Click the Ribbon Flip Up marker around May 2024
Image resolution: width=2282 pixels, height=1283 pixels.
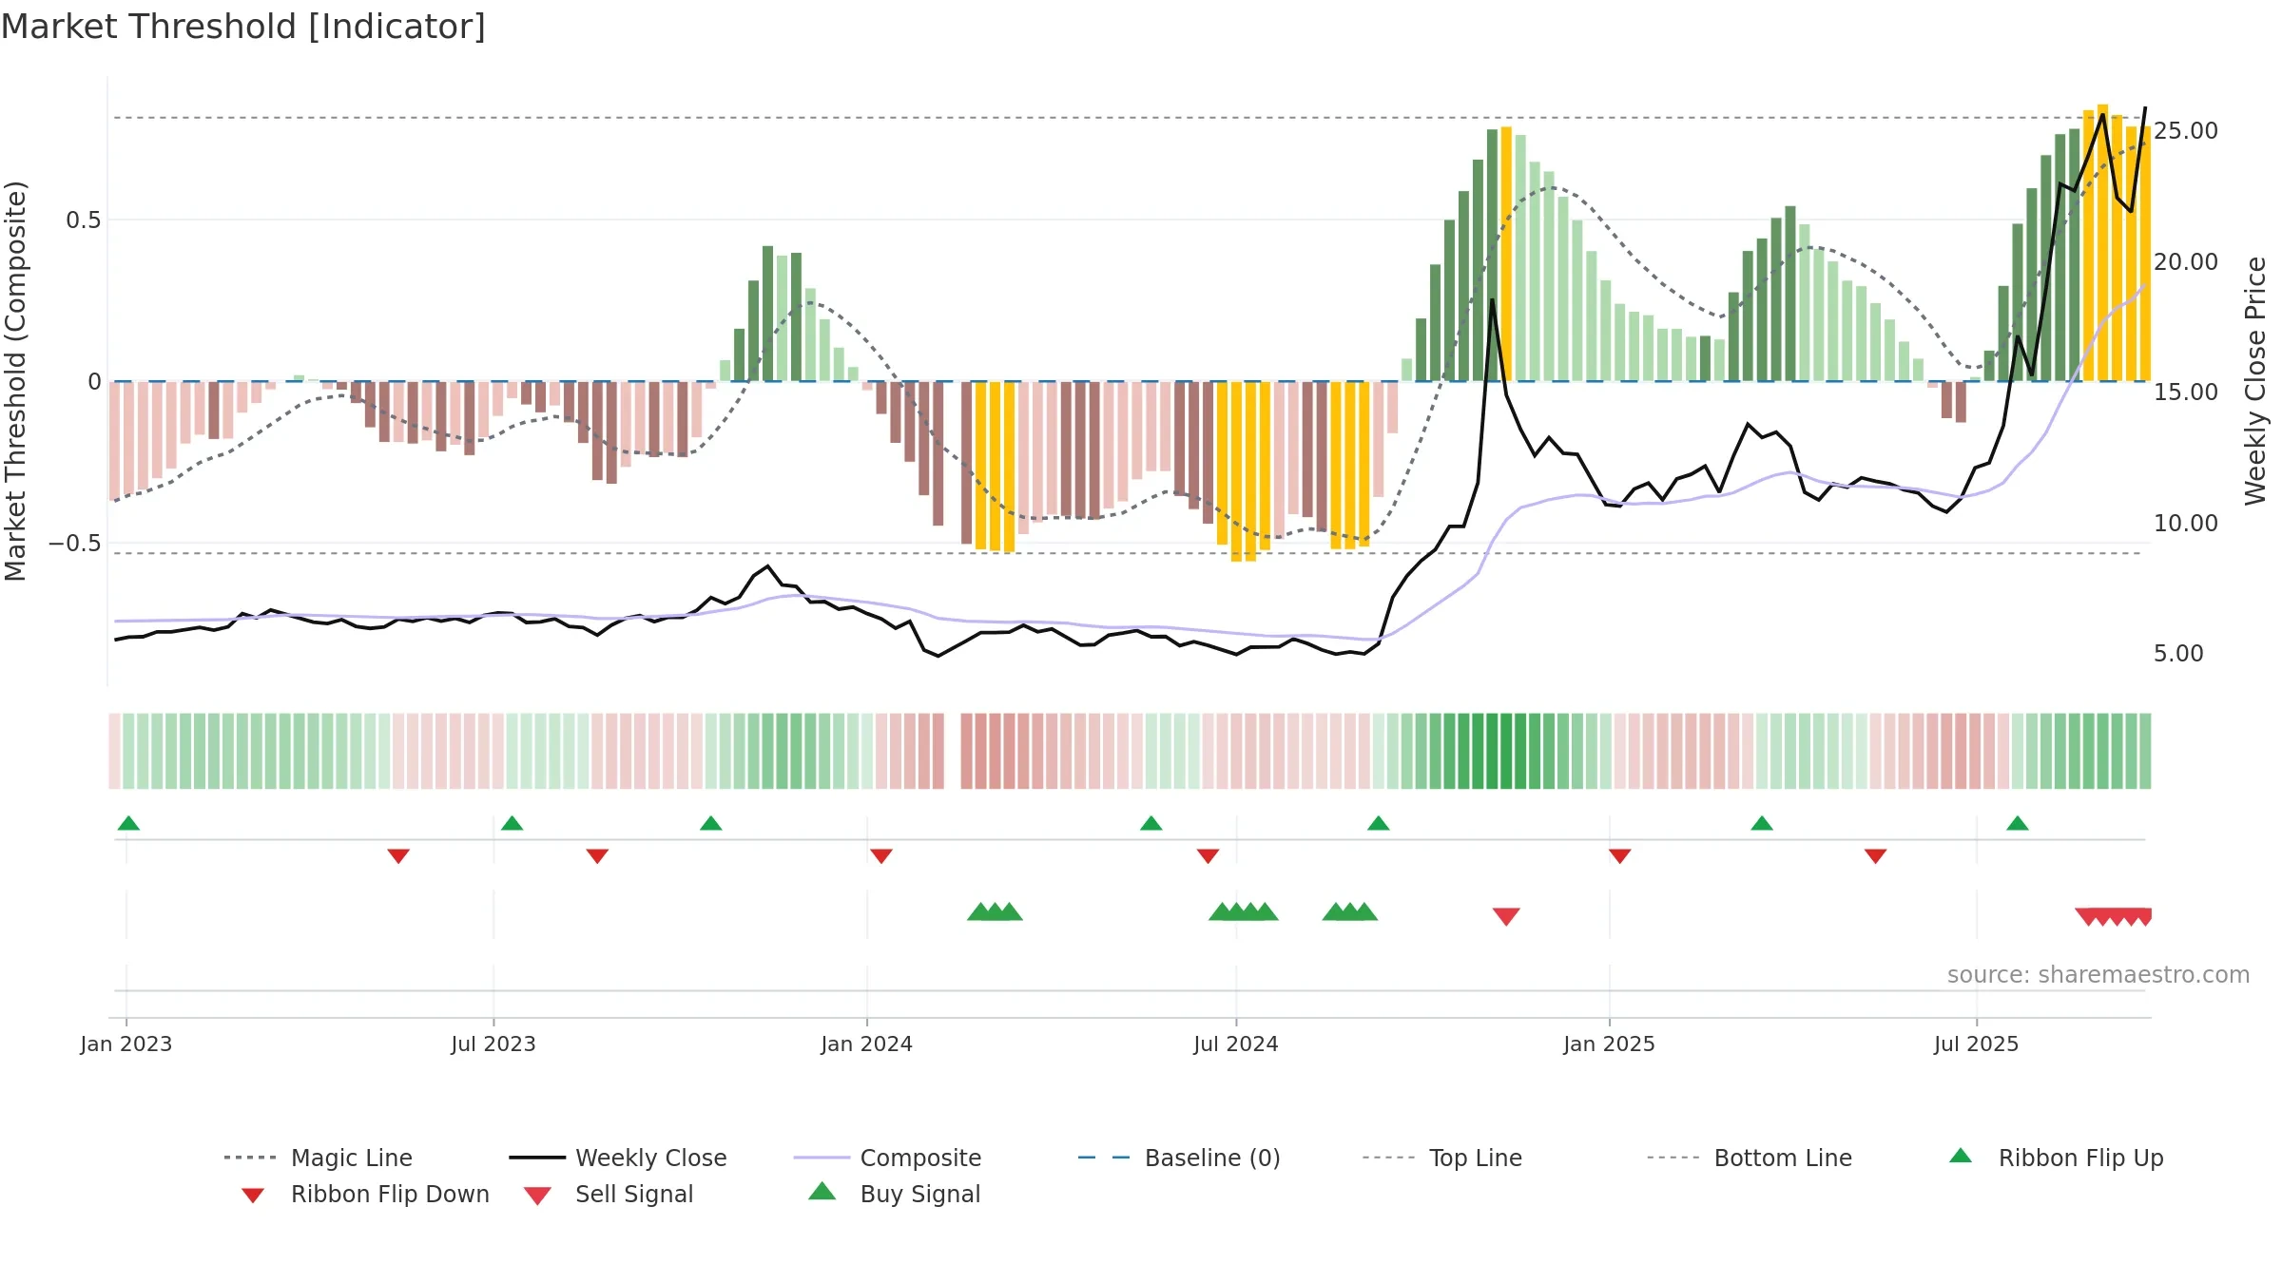point(1151,823)
